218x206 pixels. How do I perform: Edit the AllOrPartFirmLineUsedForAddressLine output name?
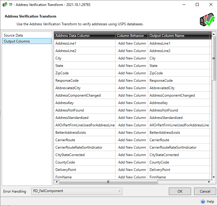(179, 125)
